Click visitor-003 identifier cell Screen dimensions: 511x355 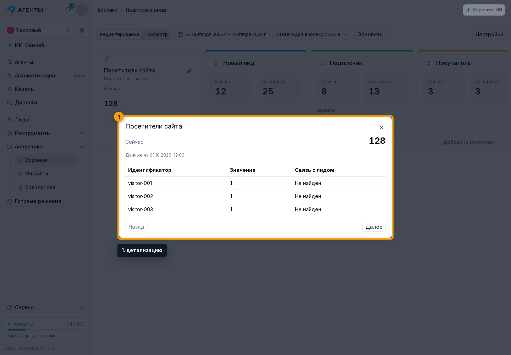coord(141,209)
